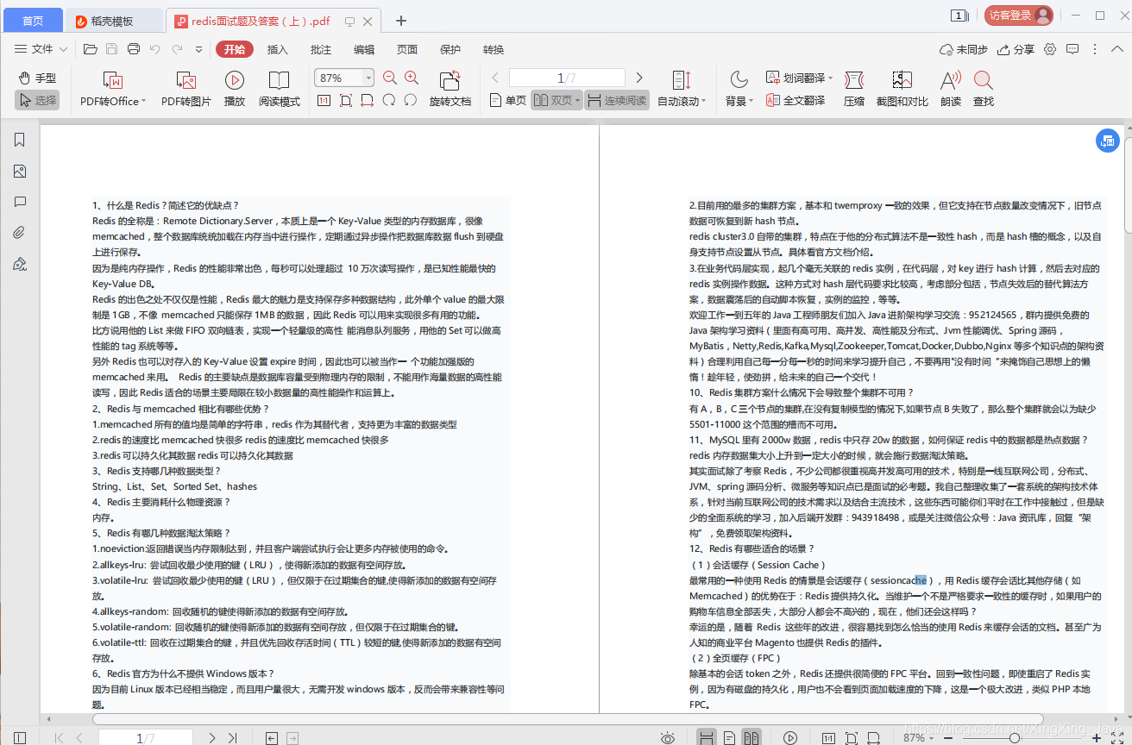This screenshot has height=745, width=1132.
Task: Toggle eye-protection mode in status bar
Action: coord(667,738)
